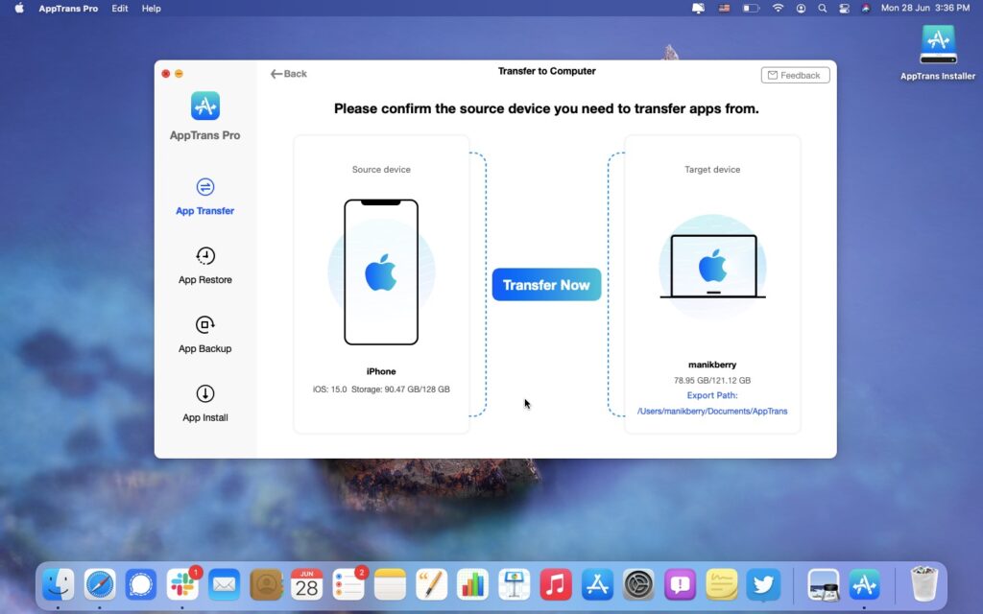Open Spotlight search from the menu bar
983x614 pixels.
click(x=824, y=9)
